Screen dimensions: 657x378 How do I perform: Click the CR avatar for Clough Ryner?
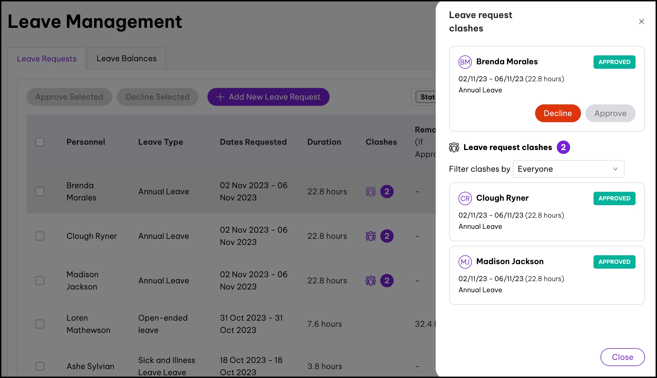(465, 198)
